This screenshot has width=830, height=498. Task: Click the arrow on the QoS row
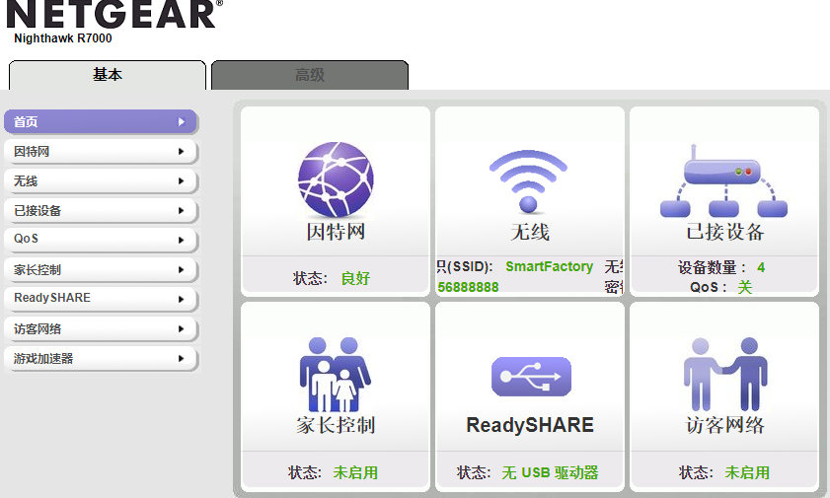pyautogui.click(x=182, y=240)
